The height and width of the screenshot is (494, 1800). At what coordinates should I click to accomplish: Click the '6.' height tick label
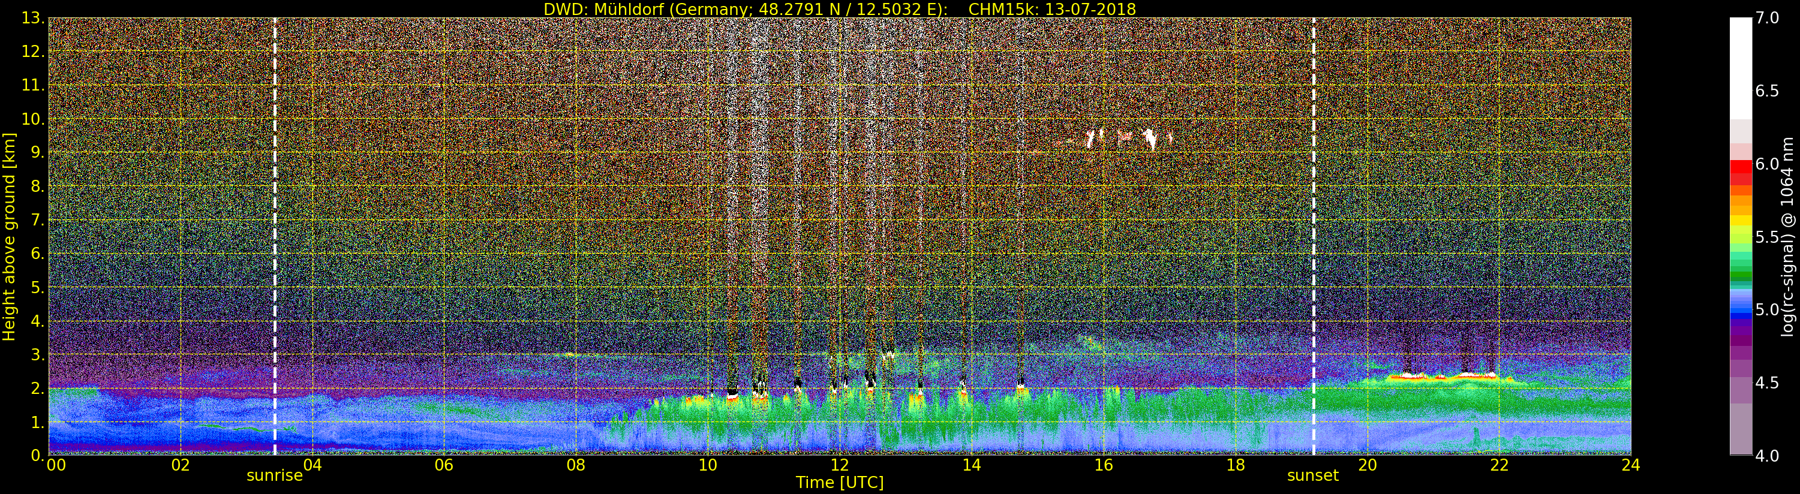pyautogui.click(x=37, y=254)
